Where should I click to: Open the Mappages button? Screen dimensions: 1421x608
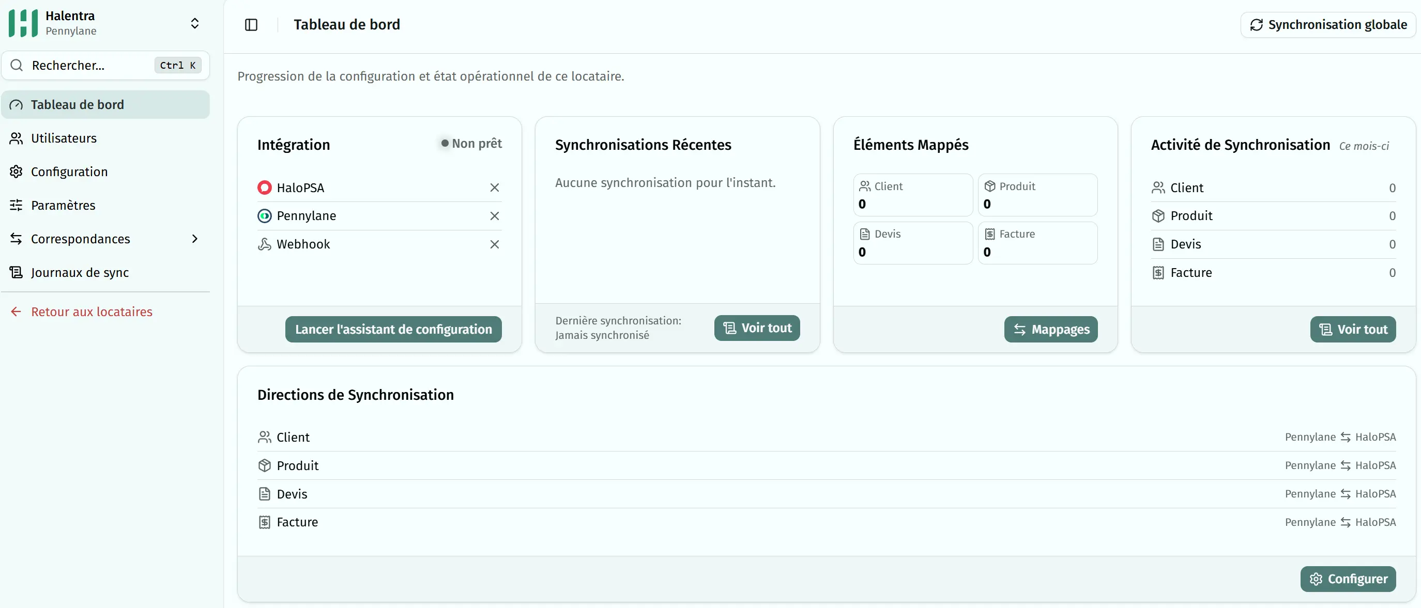[1051, 329]
